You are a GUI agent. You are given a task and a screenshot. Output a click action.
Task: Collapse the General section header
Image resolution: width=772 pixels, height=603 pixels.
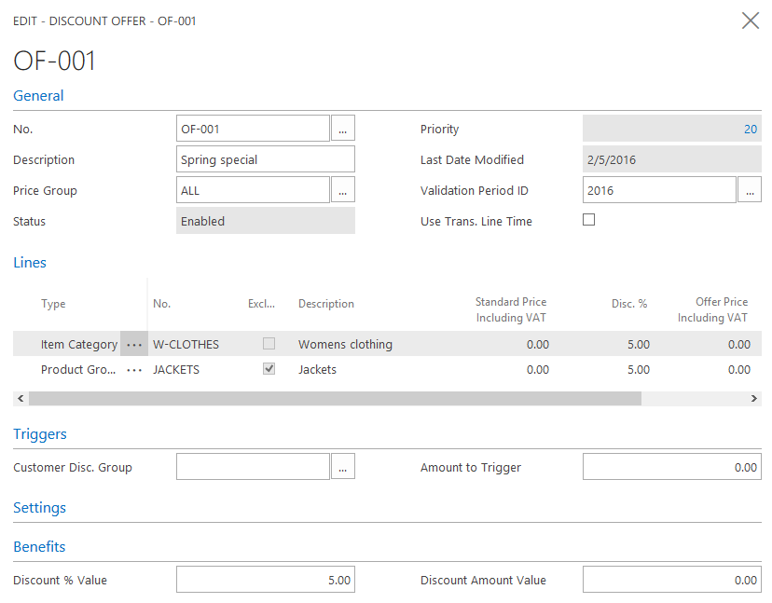coord(38,96)
